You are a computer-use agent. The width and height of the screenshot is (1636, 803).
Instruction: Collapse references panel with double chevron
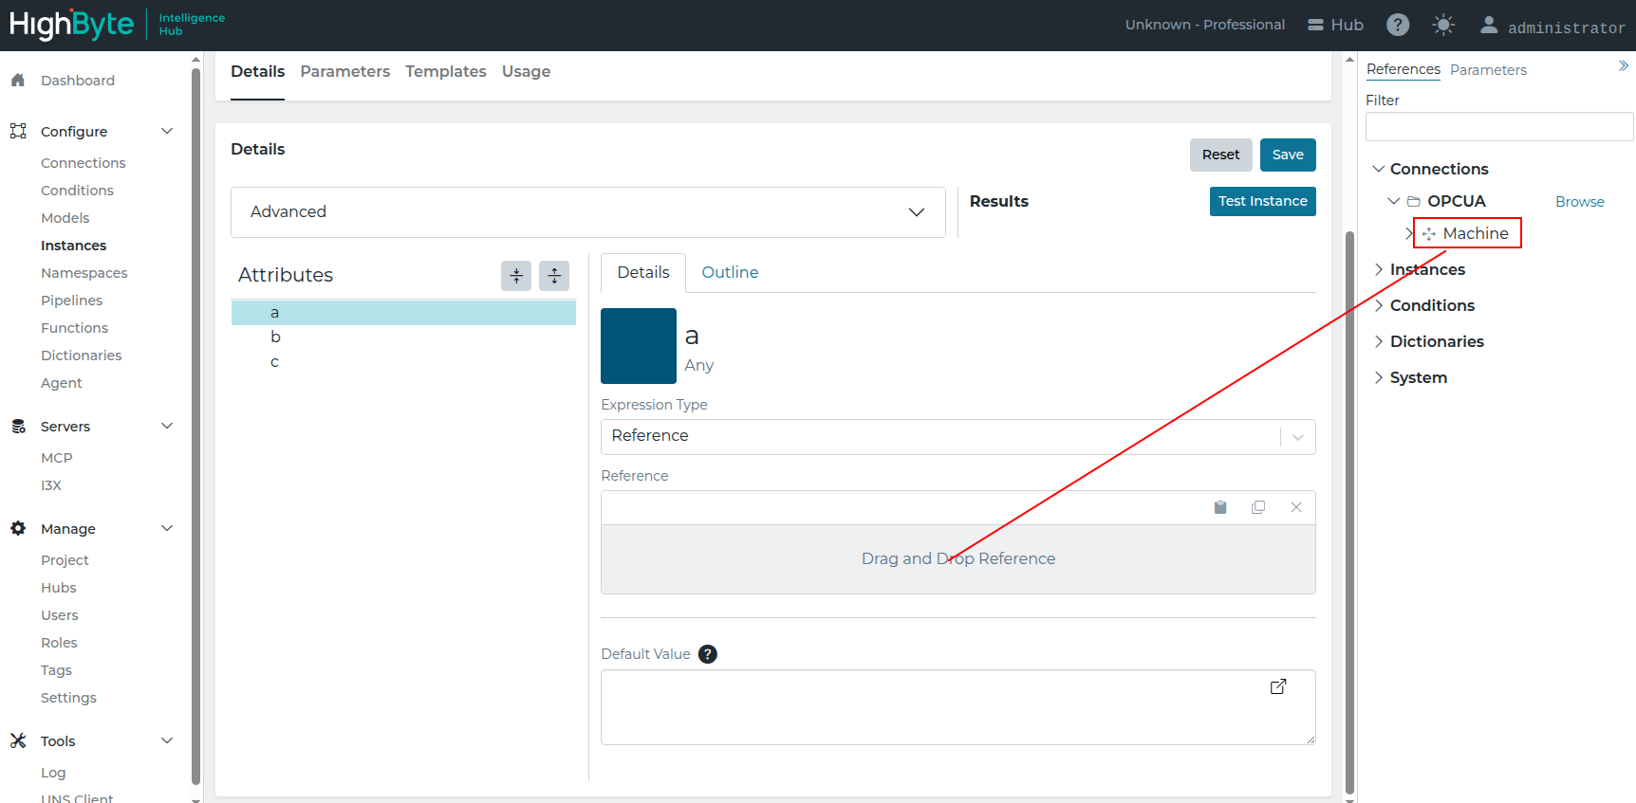pos(1624,65)
